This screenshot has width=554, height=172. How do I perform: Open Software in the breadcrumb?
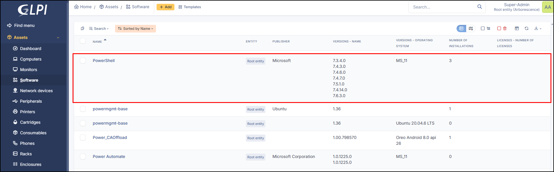138,7
